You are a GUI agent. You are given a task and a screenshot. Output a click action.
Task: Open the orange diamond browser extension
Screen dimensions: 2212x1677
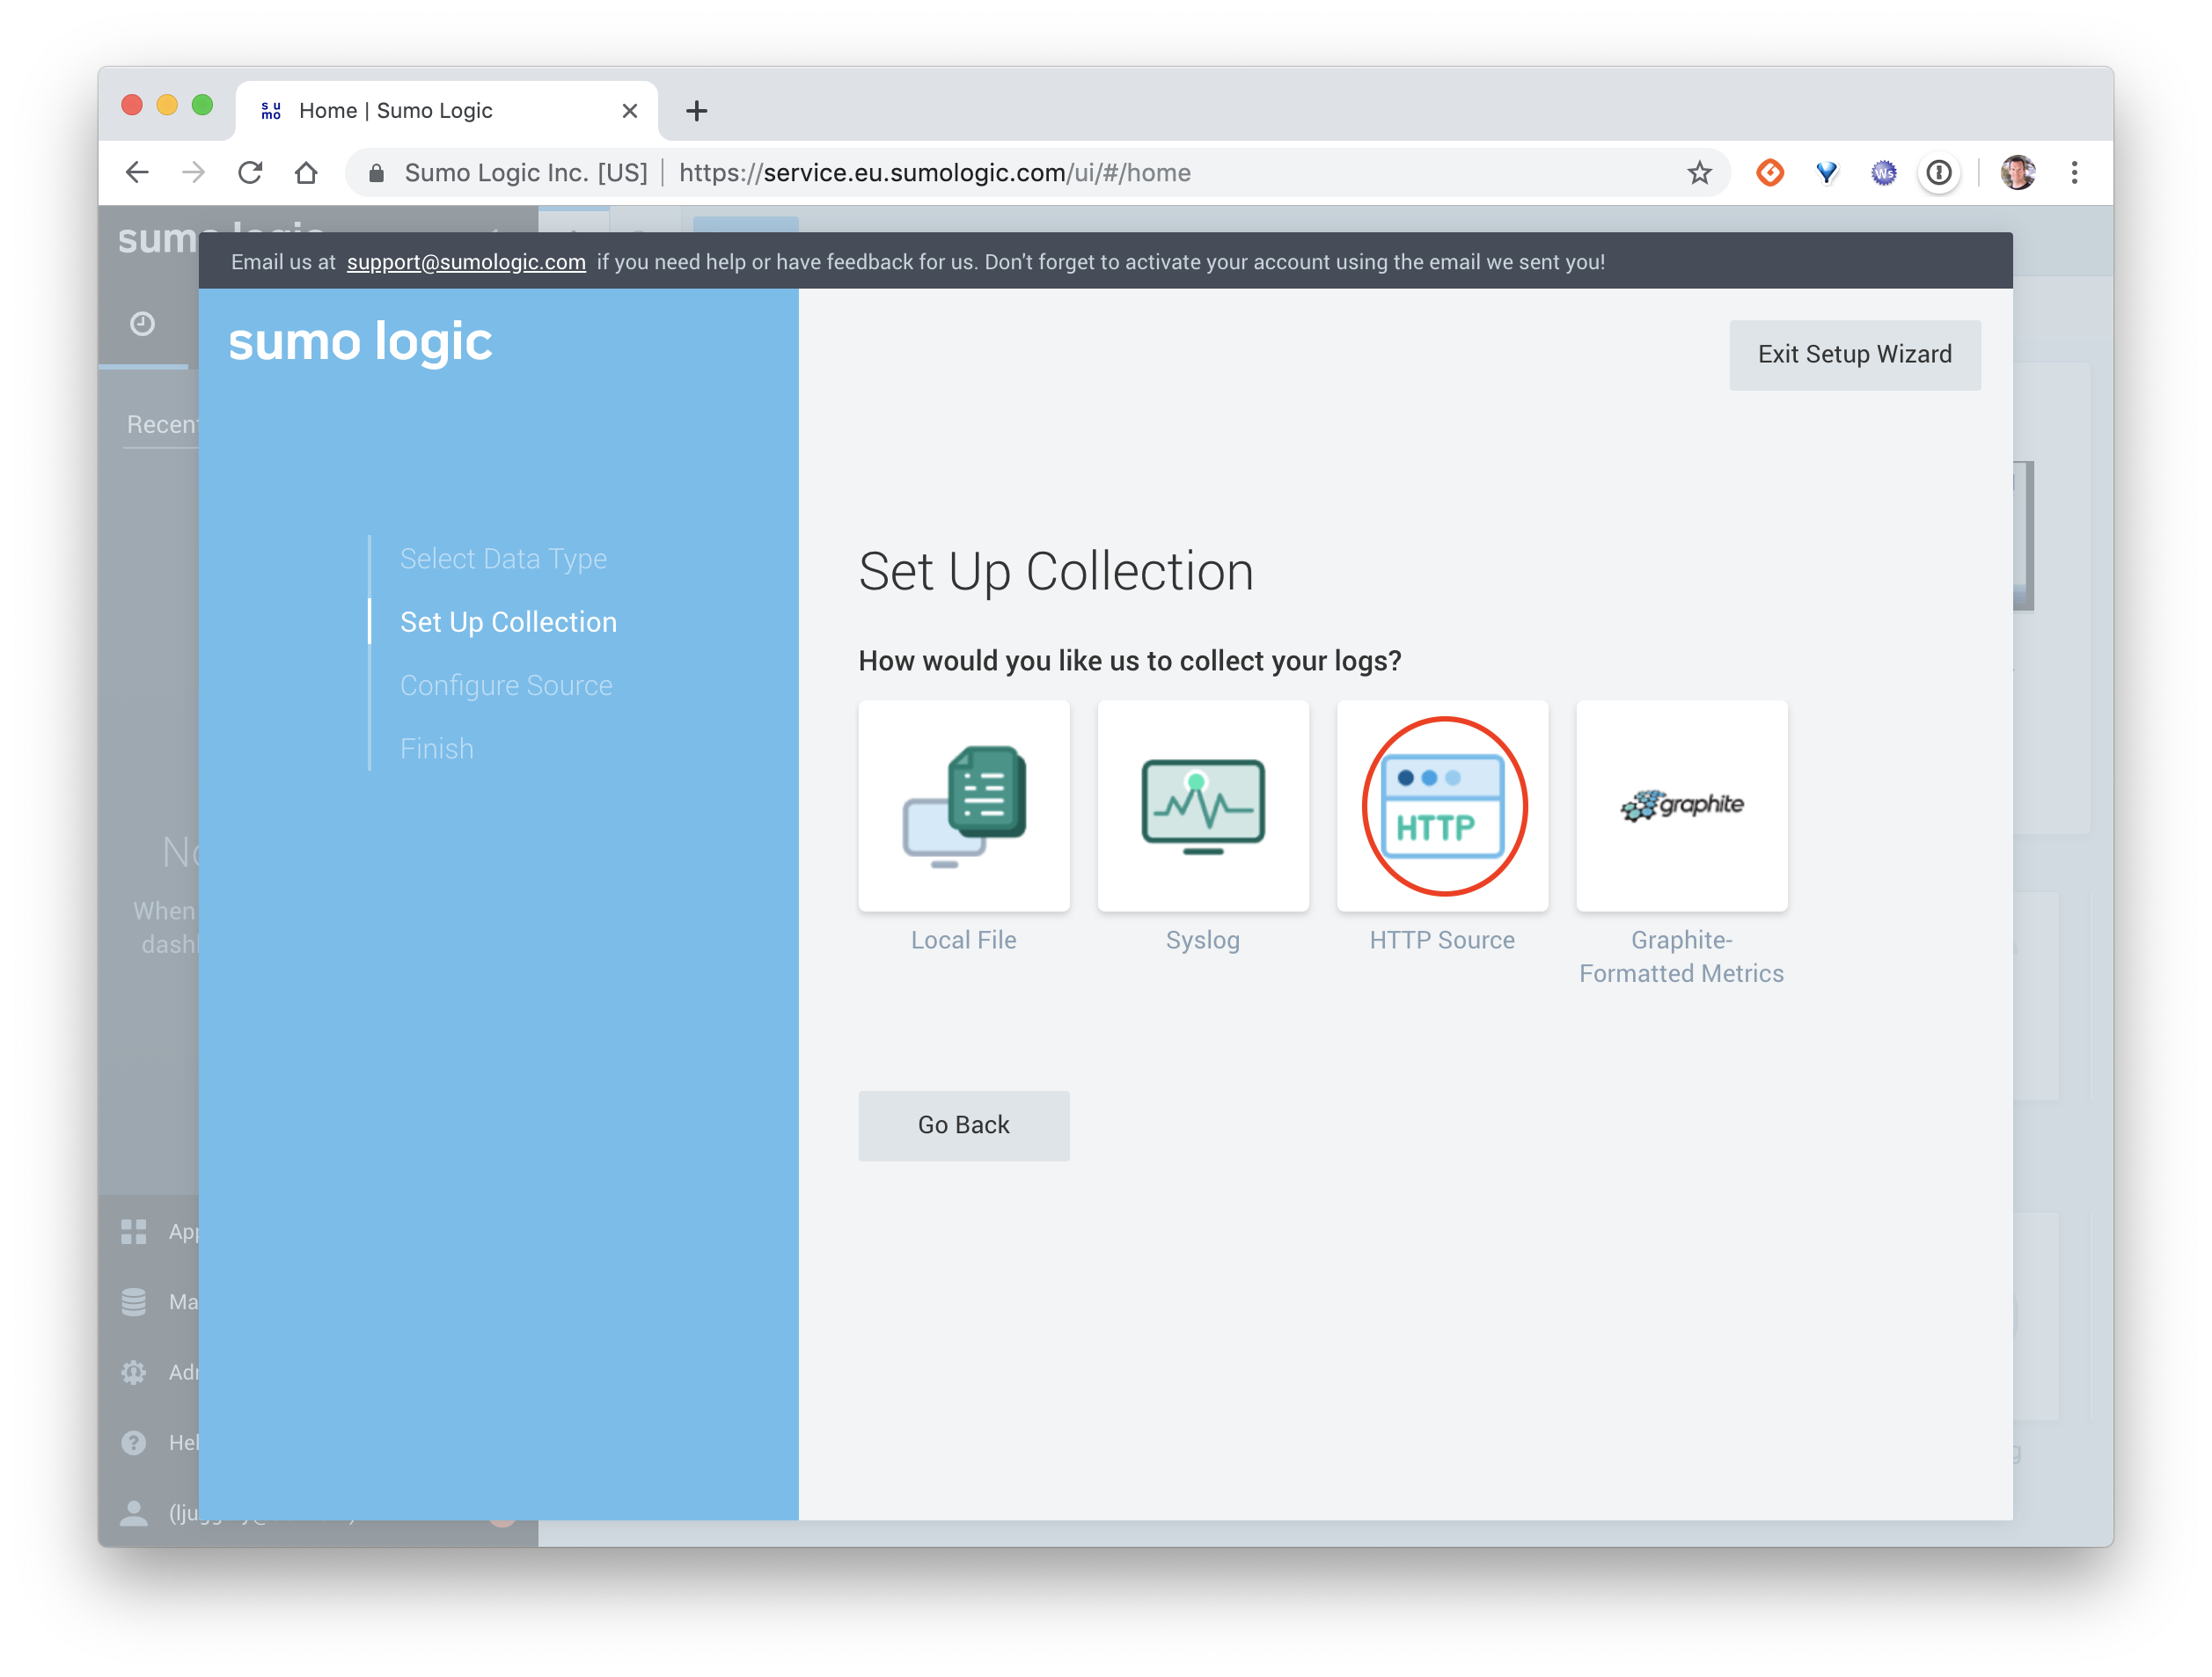pos(1770,173)
